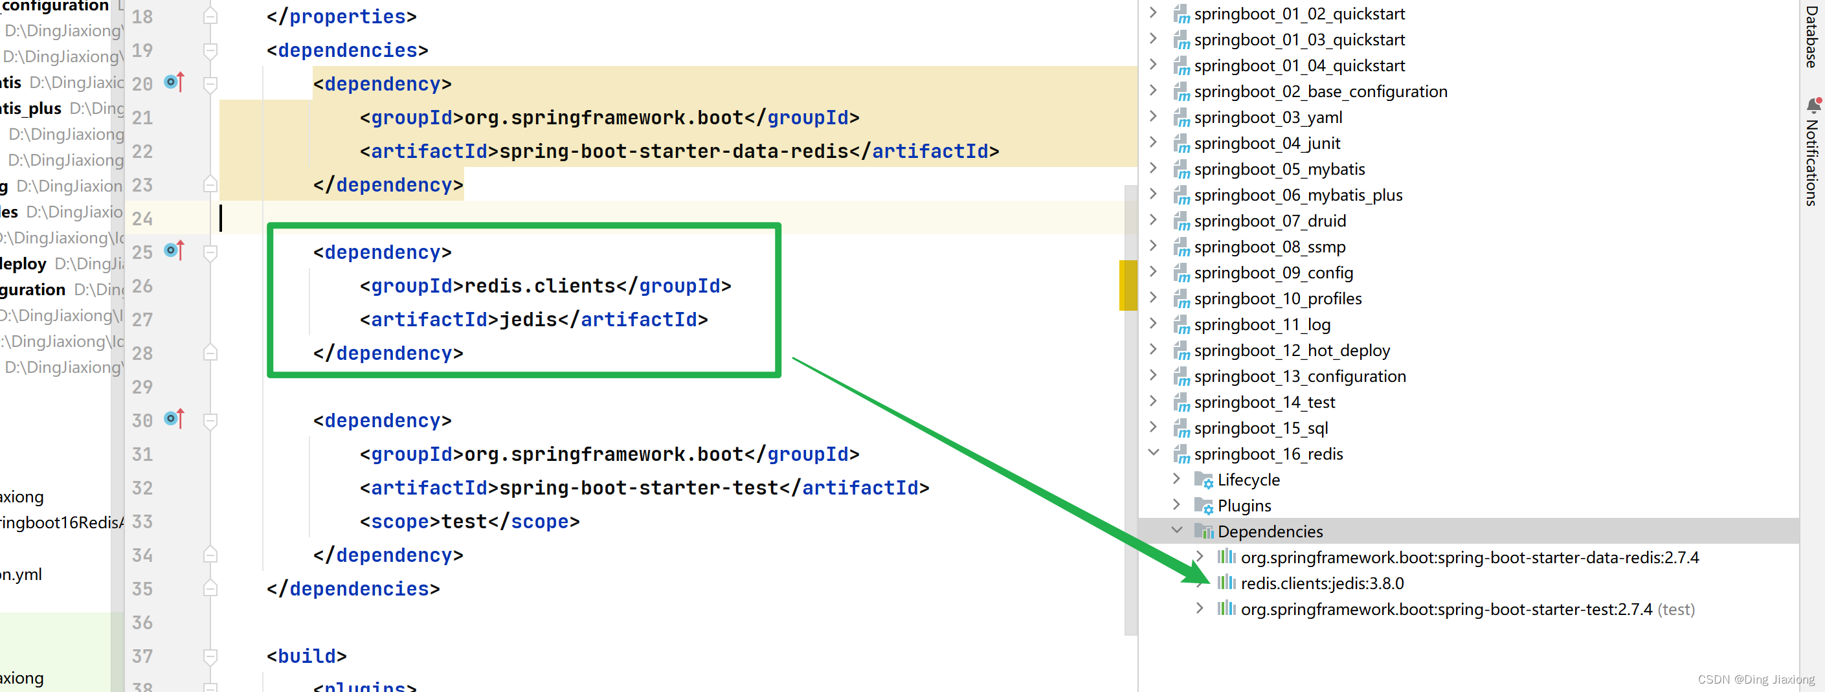Select the Dependencies row in the Maven panel

[x=1468, y=531]
